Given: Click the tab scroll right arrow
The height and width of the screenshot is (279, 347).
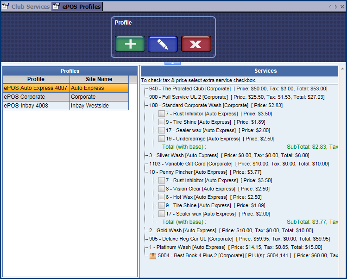Looking at the screenshot, I should pyautogui.click(x=335, y=6).
